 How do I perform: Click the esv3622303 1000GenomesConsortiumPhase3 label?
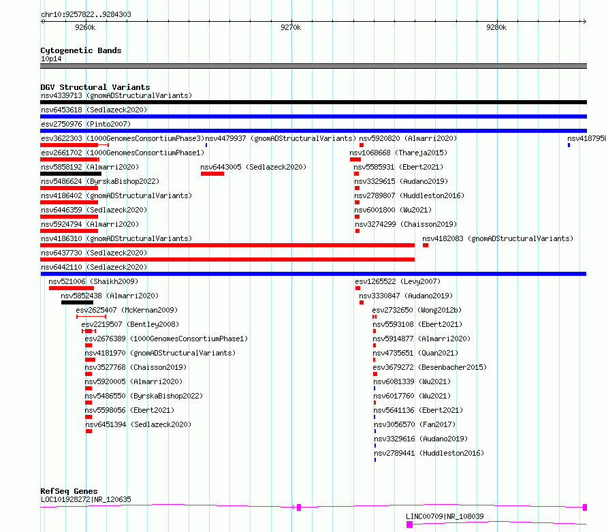[x=123, y=138]
